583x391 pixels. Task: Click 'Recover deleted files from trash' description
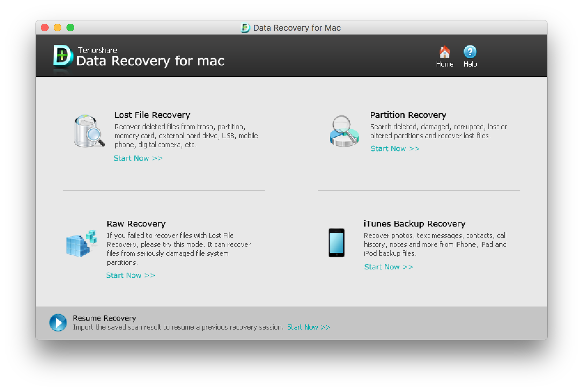[x=186, y=136]
